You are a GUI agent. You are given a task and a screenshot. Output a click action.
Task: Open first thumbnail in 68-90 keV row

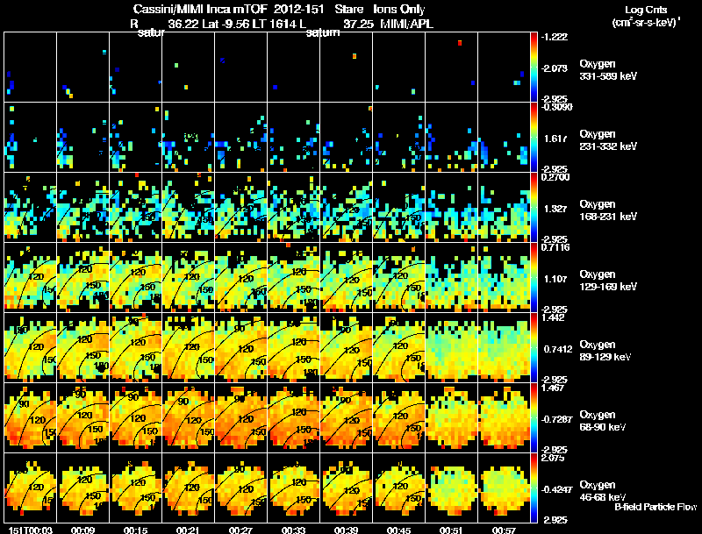click(x=31, y=417)
